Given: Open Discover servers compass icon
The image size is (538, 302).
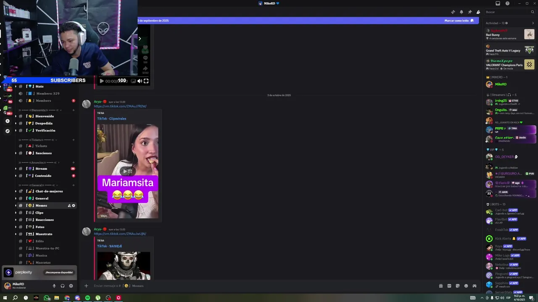Looking at the screenshot, I should click(x=7, y=131).
